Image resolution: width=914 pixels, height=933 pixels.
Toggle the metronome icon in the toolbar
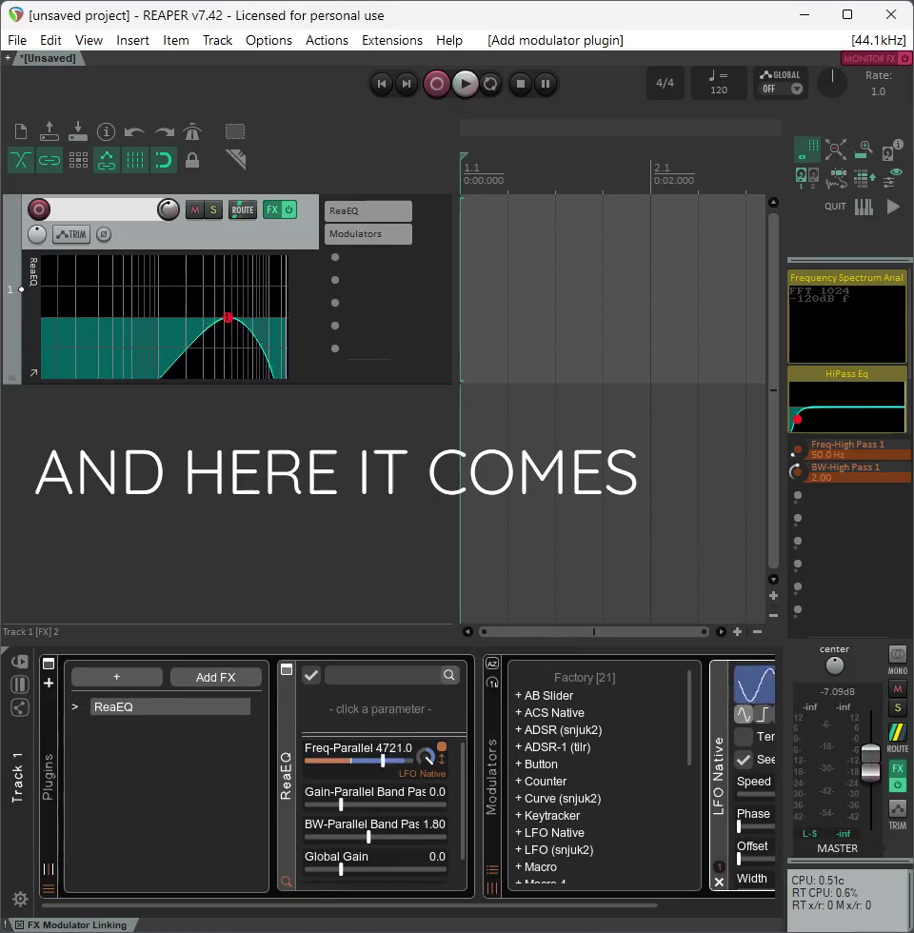(x=192, y=132)
